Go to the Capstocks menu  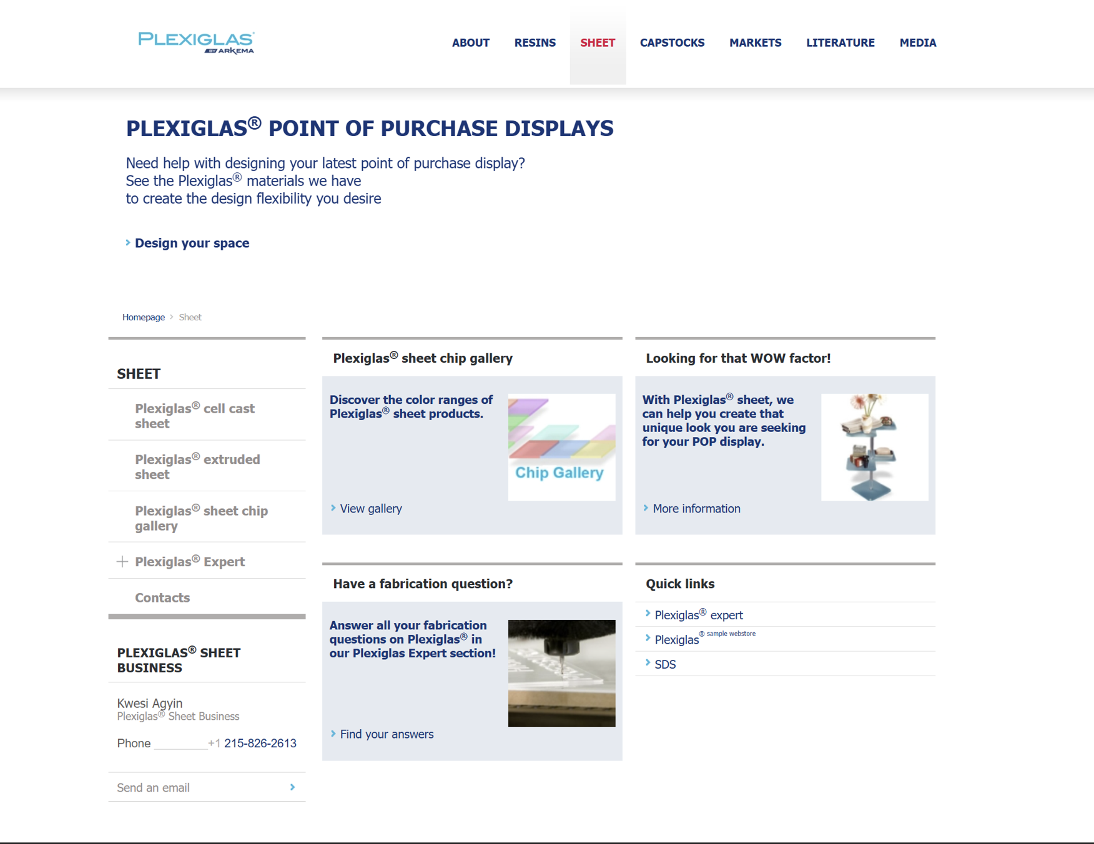[672, 42]
